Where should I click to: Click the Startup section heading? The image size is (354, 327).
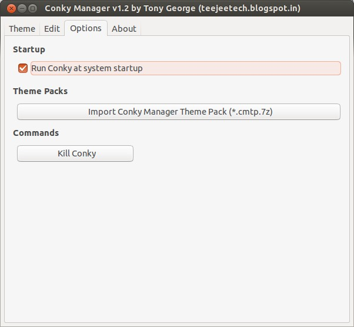click(x=29, y=49)
